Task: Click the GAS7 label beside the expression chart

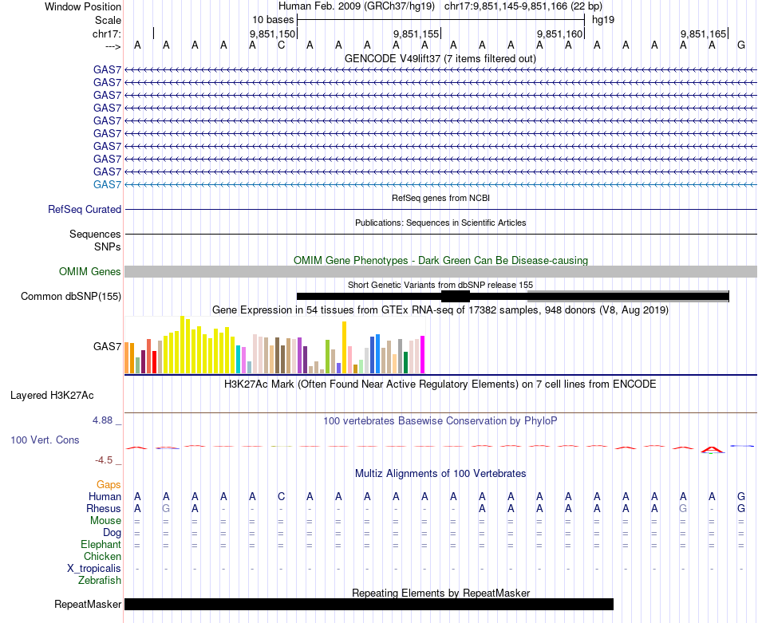Action: (x=108, y=346)
